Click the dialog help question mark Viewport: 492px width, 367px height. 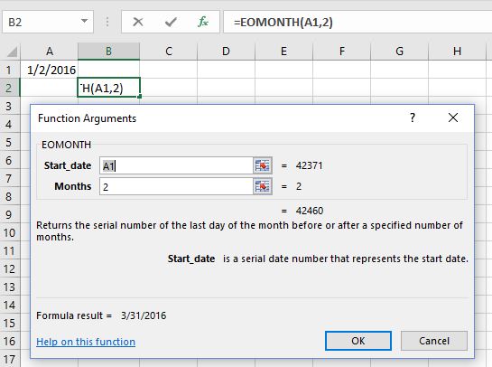413,118
